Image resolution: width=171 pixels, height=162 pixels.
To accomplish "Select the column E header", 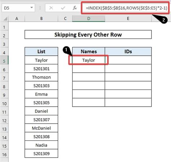I will pyautogui.click(x=128, y=19).
